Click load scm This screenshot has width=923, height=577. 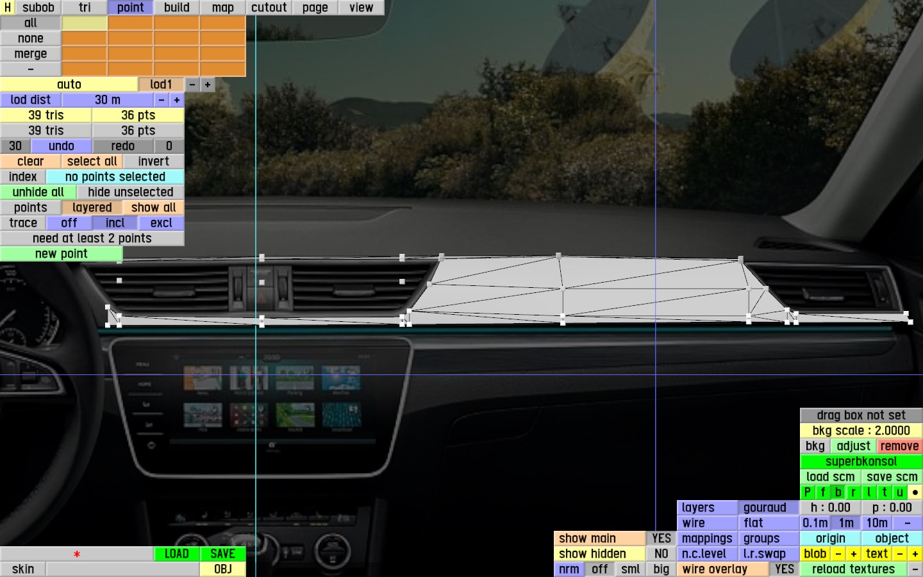tap(831, 477)
